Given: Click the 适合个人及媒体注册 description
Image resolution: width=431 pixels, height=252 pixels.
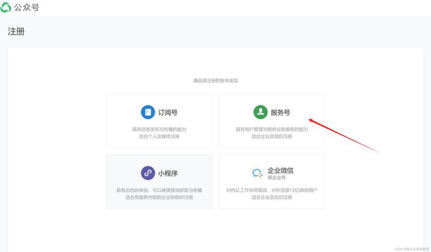Looking at the screenshot, I should (x=159, y=136).
